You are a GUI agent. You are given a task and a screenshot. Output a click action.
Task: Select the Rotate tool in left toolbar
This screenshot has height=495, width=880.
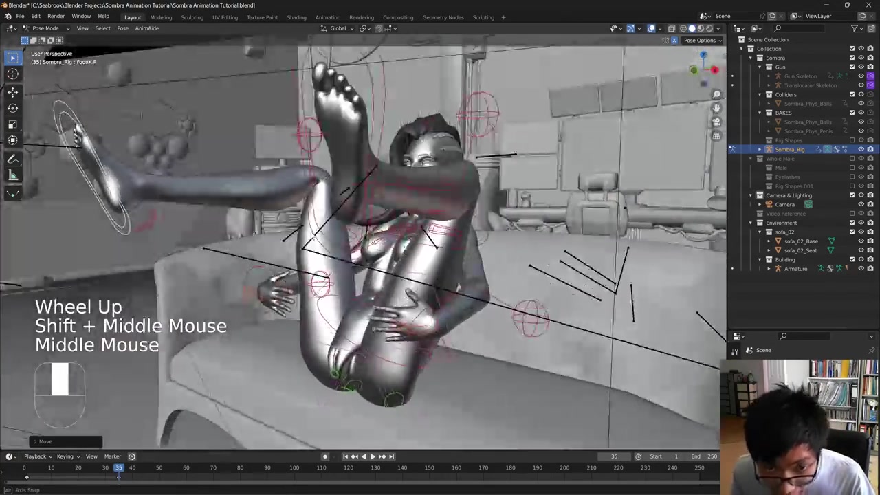pyautogui.click(x=12, y=107)
